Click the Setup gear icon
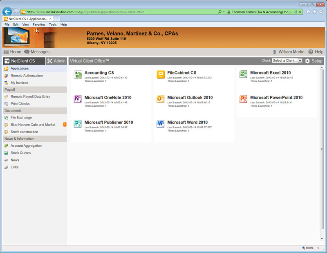The height and width of the screenshot is (253, 327). pyautogui.click(x=307, y=61)
